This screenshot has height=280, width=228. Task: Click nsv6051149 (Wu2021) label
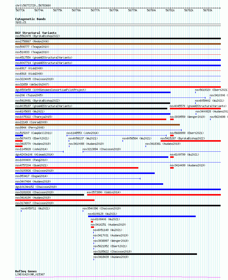pos(108,230)
